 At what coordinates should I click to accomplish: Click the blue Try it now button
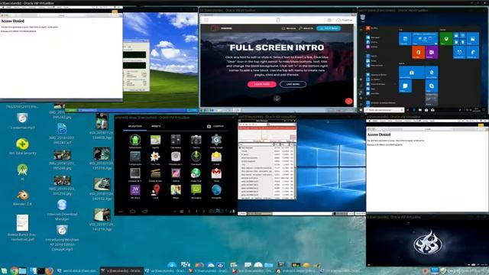pos(329,28)
